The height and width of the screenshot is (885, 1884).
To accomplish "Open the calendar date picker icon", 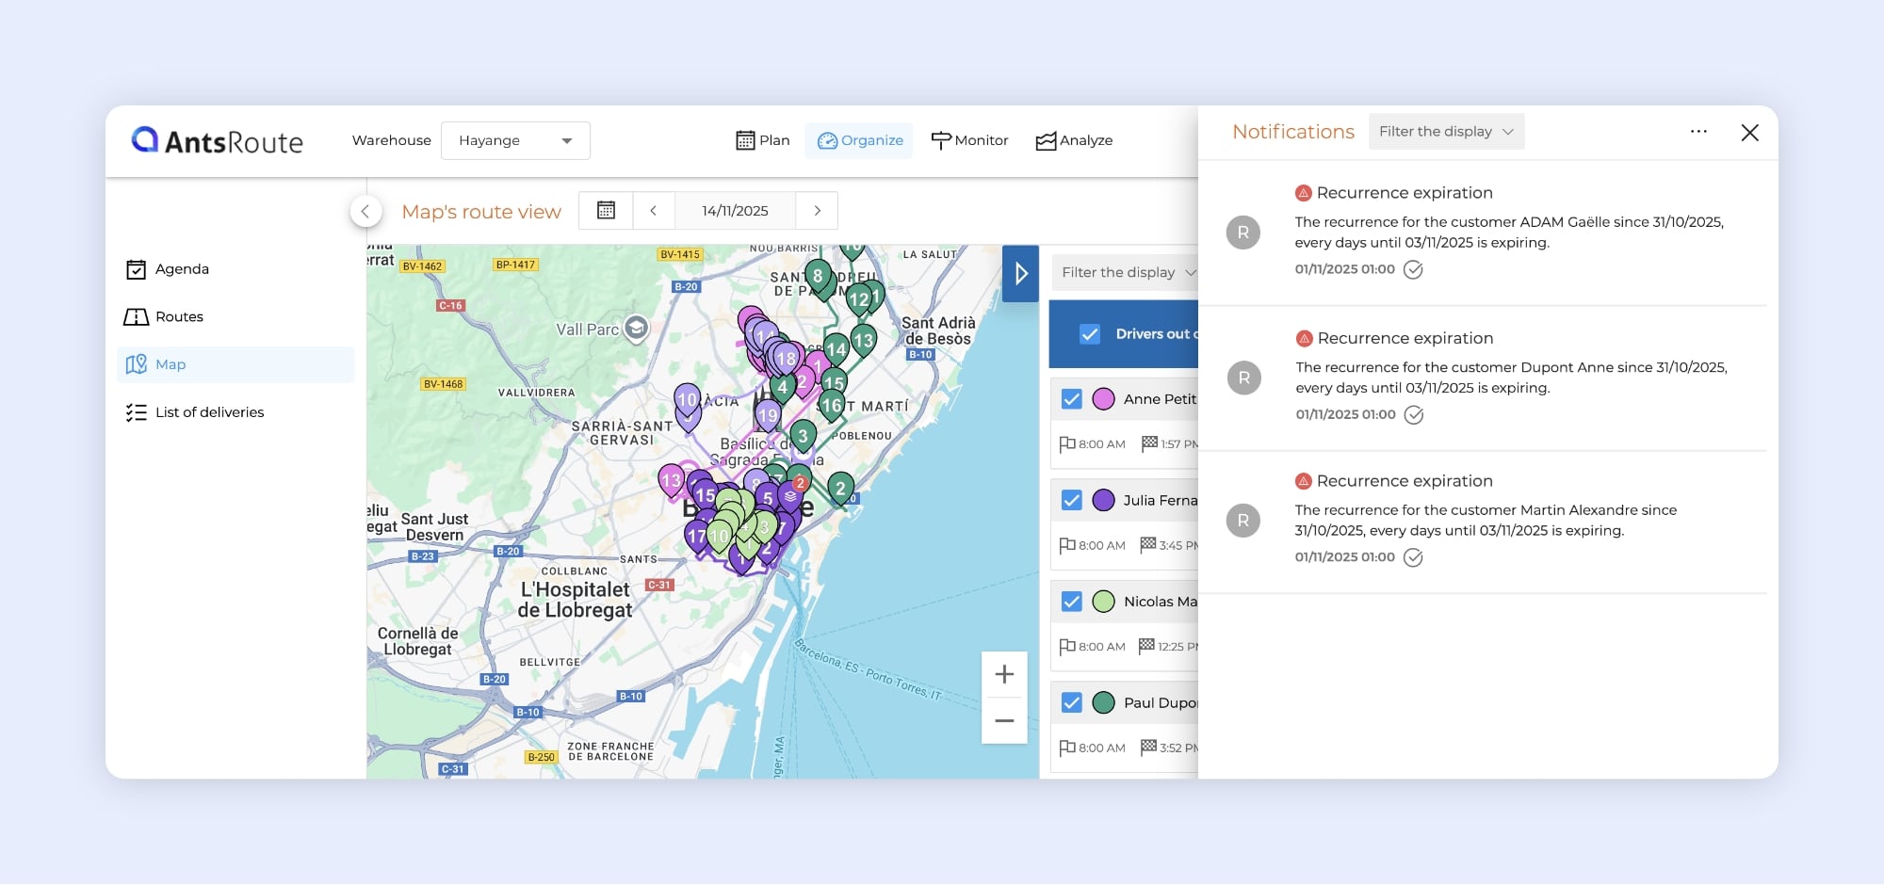I will [606, 211].
